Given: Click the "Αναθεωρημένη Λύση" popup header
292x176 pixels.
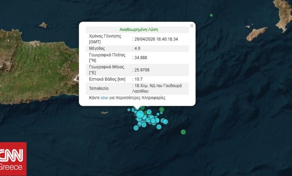Looking at the screenshot, I should 137,29.
